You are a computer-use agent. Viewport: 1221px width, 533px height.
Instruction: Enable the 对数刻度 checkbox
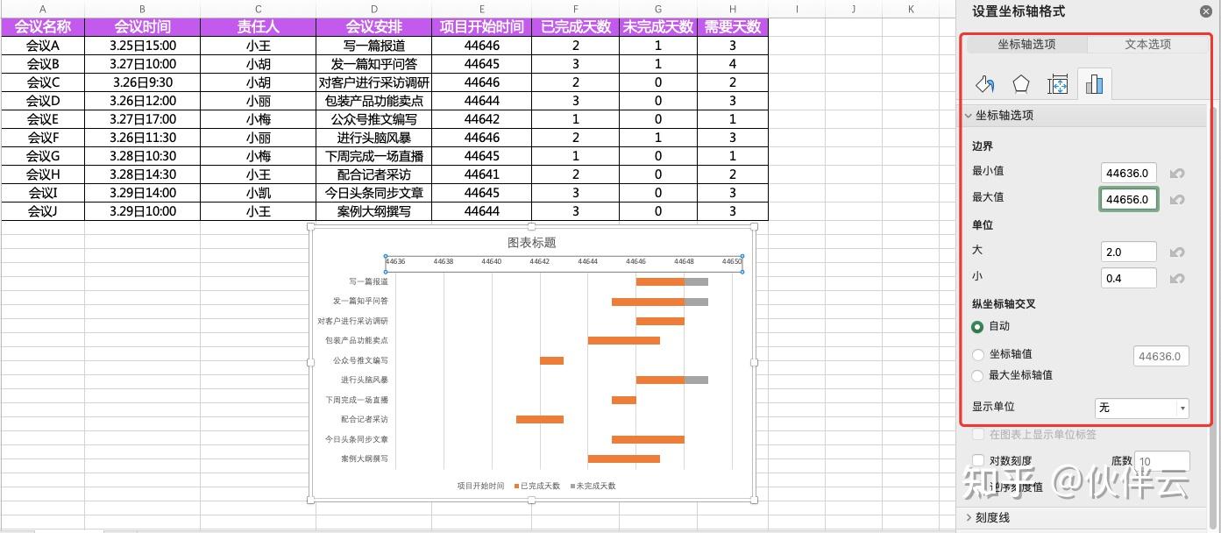click(978, 460)
